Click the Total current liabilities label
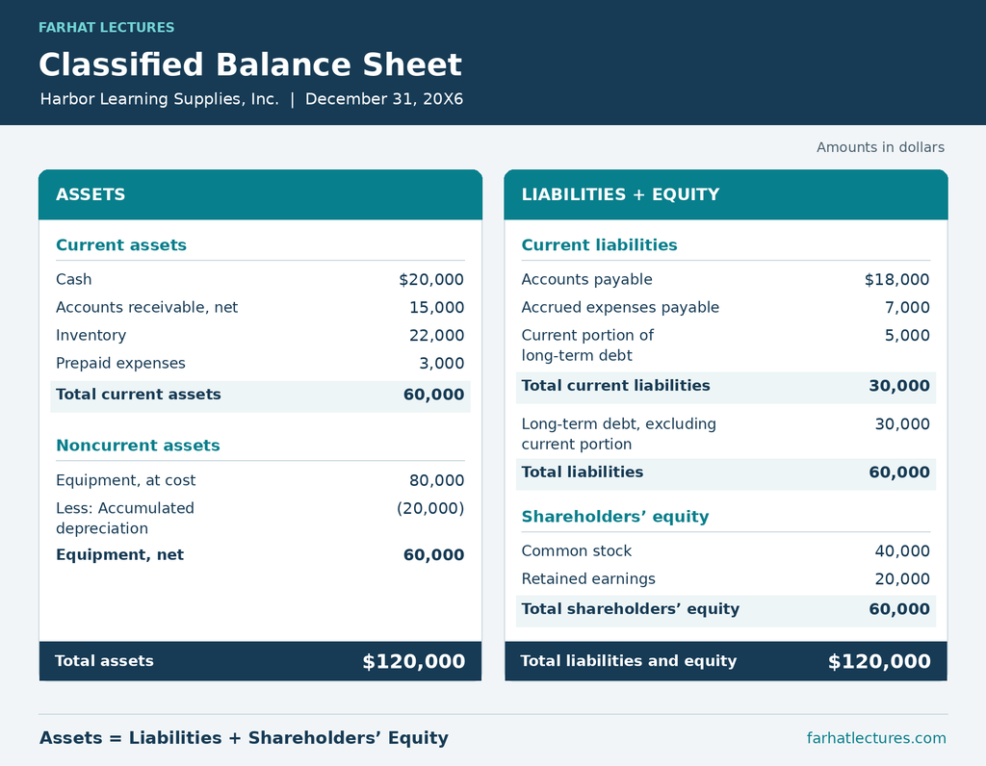The image size is (986, 766). pos(615,386)
